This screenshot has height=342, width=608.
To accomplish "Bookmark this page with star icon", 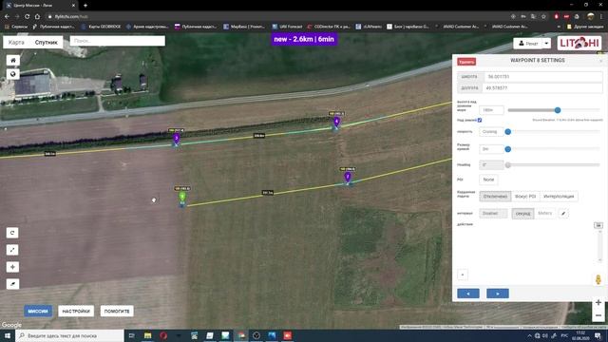I will [x=543, y=17].
